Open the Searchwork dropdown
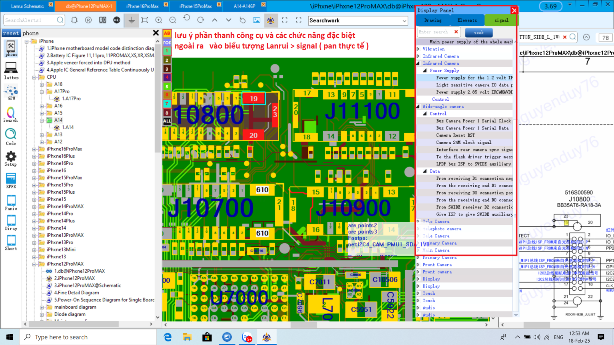Image resolution: width=614 pixels, height=345 pixels. 405,20
